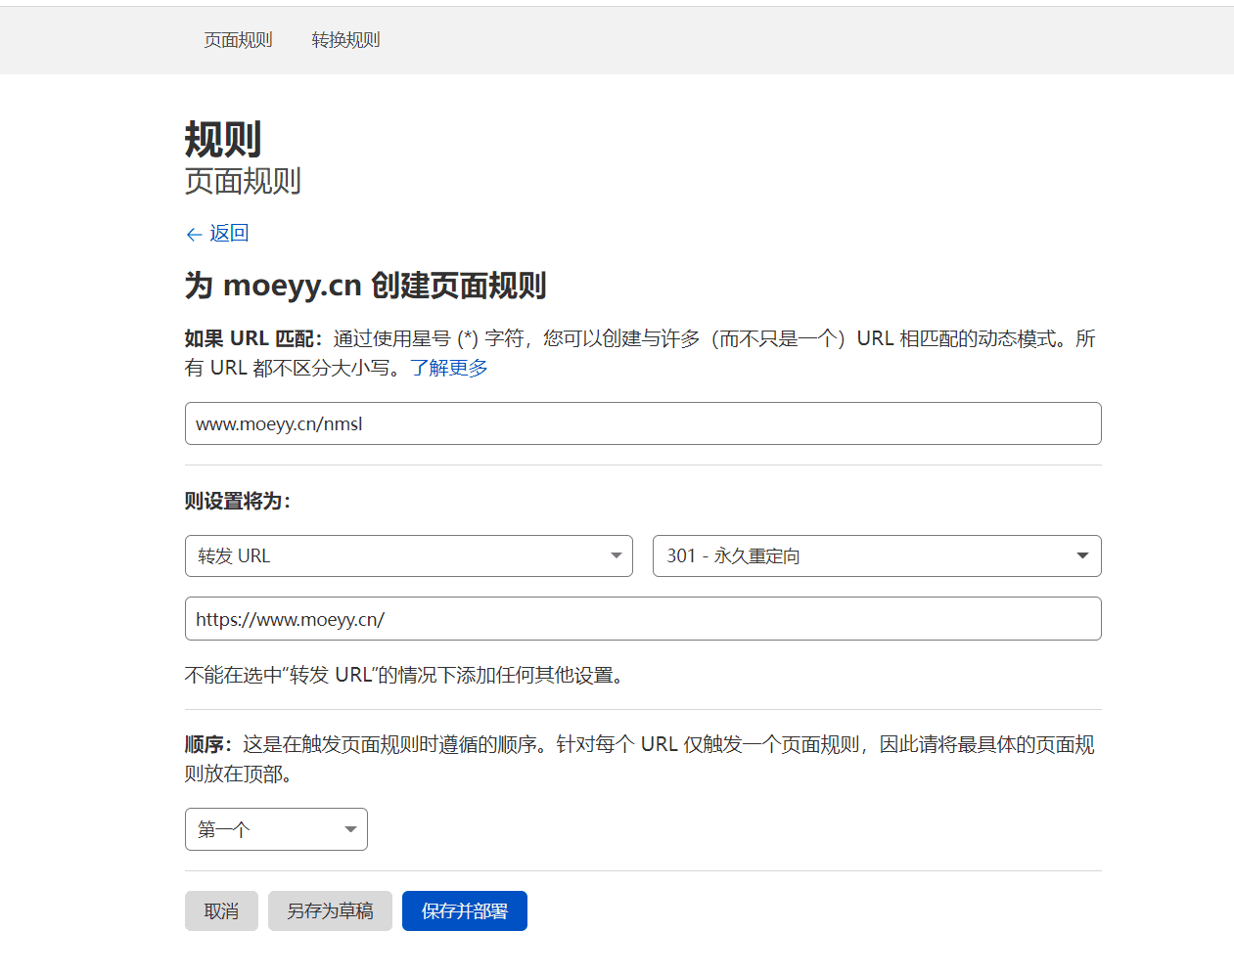Click the destination URL field https://www.moeyy.cn/
The image size is (1234, 974).
(642, 619)
